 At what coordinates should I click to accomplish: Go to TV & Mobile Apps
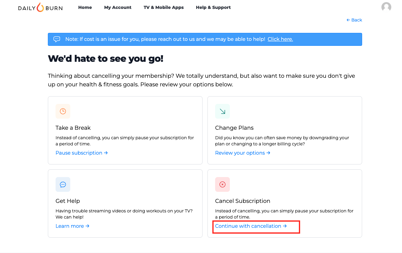tap(164, 7)
